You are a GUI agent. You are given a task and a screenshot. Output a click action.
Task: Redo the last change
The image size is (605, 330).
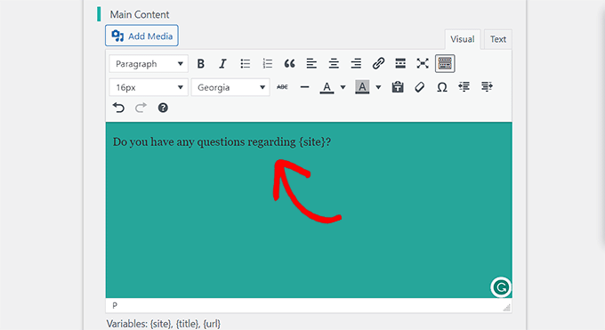(141, 108)
